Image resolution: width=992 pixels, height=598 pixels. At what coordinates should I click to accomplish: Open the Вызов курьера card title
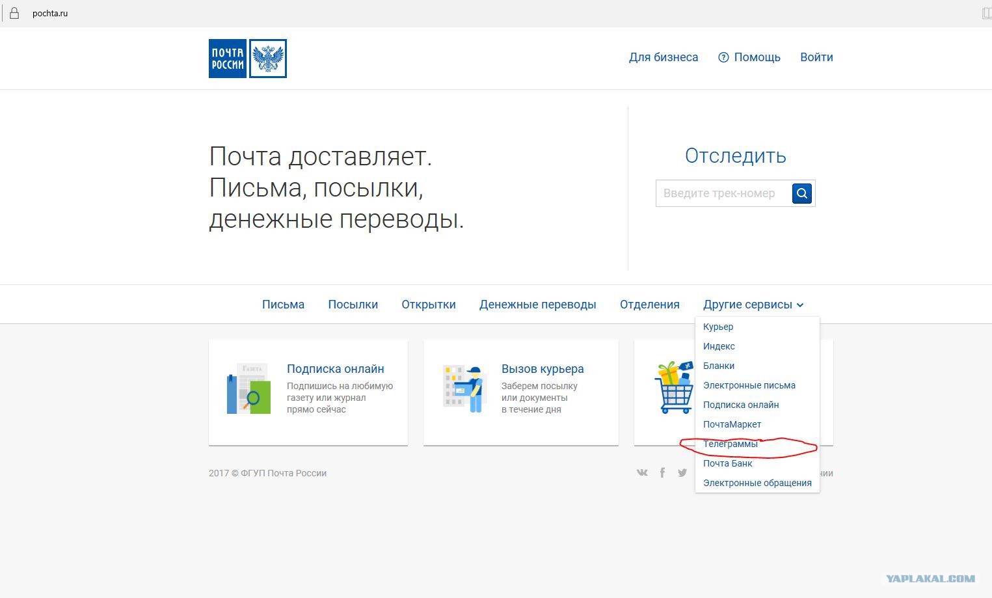click(x=543, y=369)
